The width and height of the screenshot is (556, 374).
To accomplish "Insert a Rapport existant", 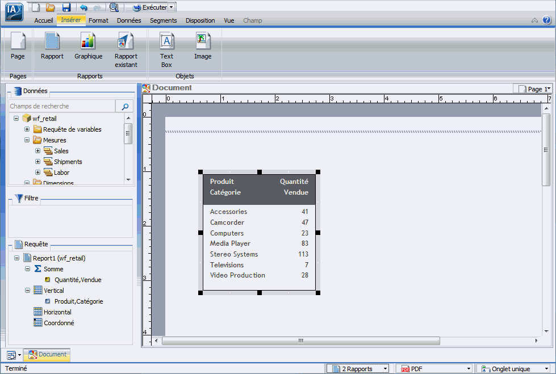I will coord(126,50).
